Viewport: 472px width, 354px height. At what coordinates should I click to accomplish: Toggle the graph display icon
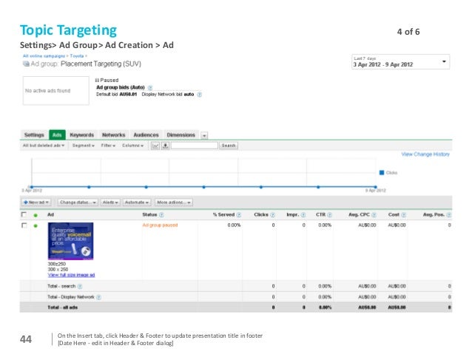155,146
